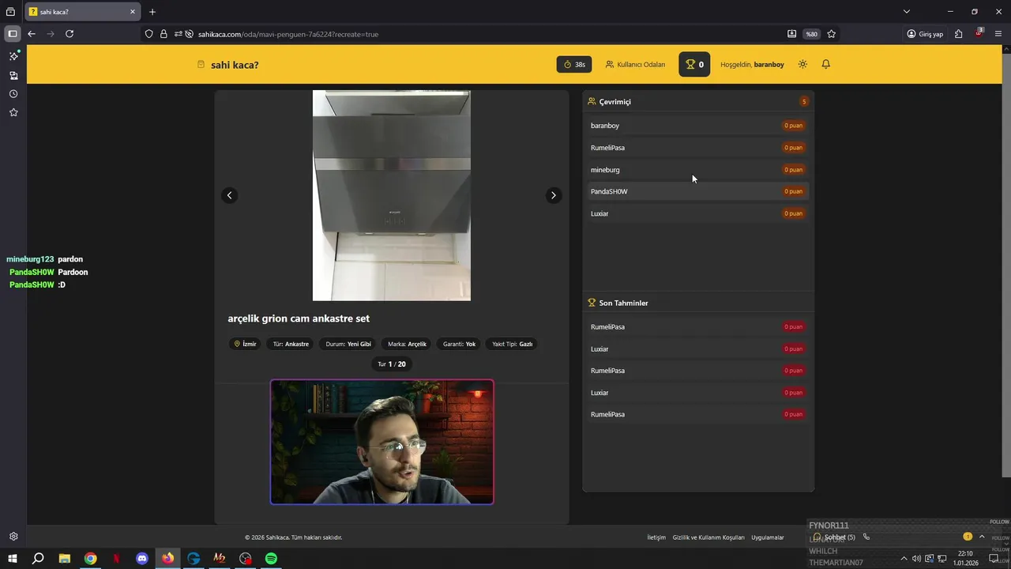Viewport: 1011px width, 569px height.
Task: Open Windows Start menu
Action: (12, 558)
